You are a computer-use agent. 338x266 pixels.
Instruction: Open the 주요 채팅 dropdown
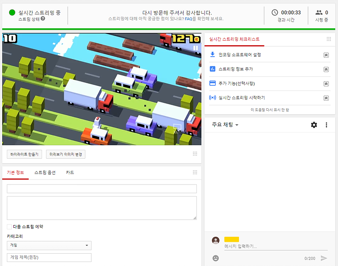click(225, 125)
